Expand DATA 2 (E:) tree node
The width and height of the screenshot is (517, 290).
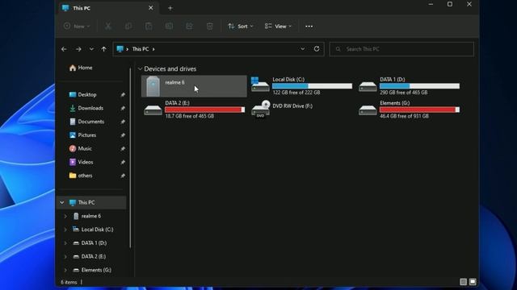tap(65, 256)
